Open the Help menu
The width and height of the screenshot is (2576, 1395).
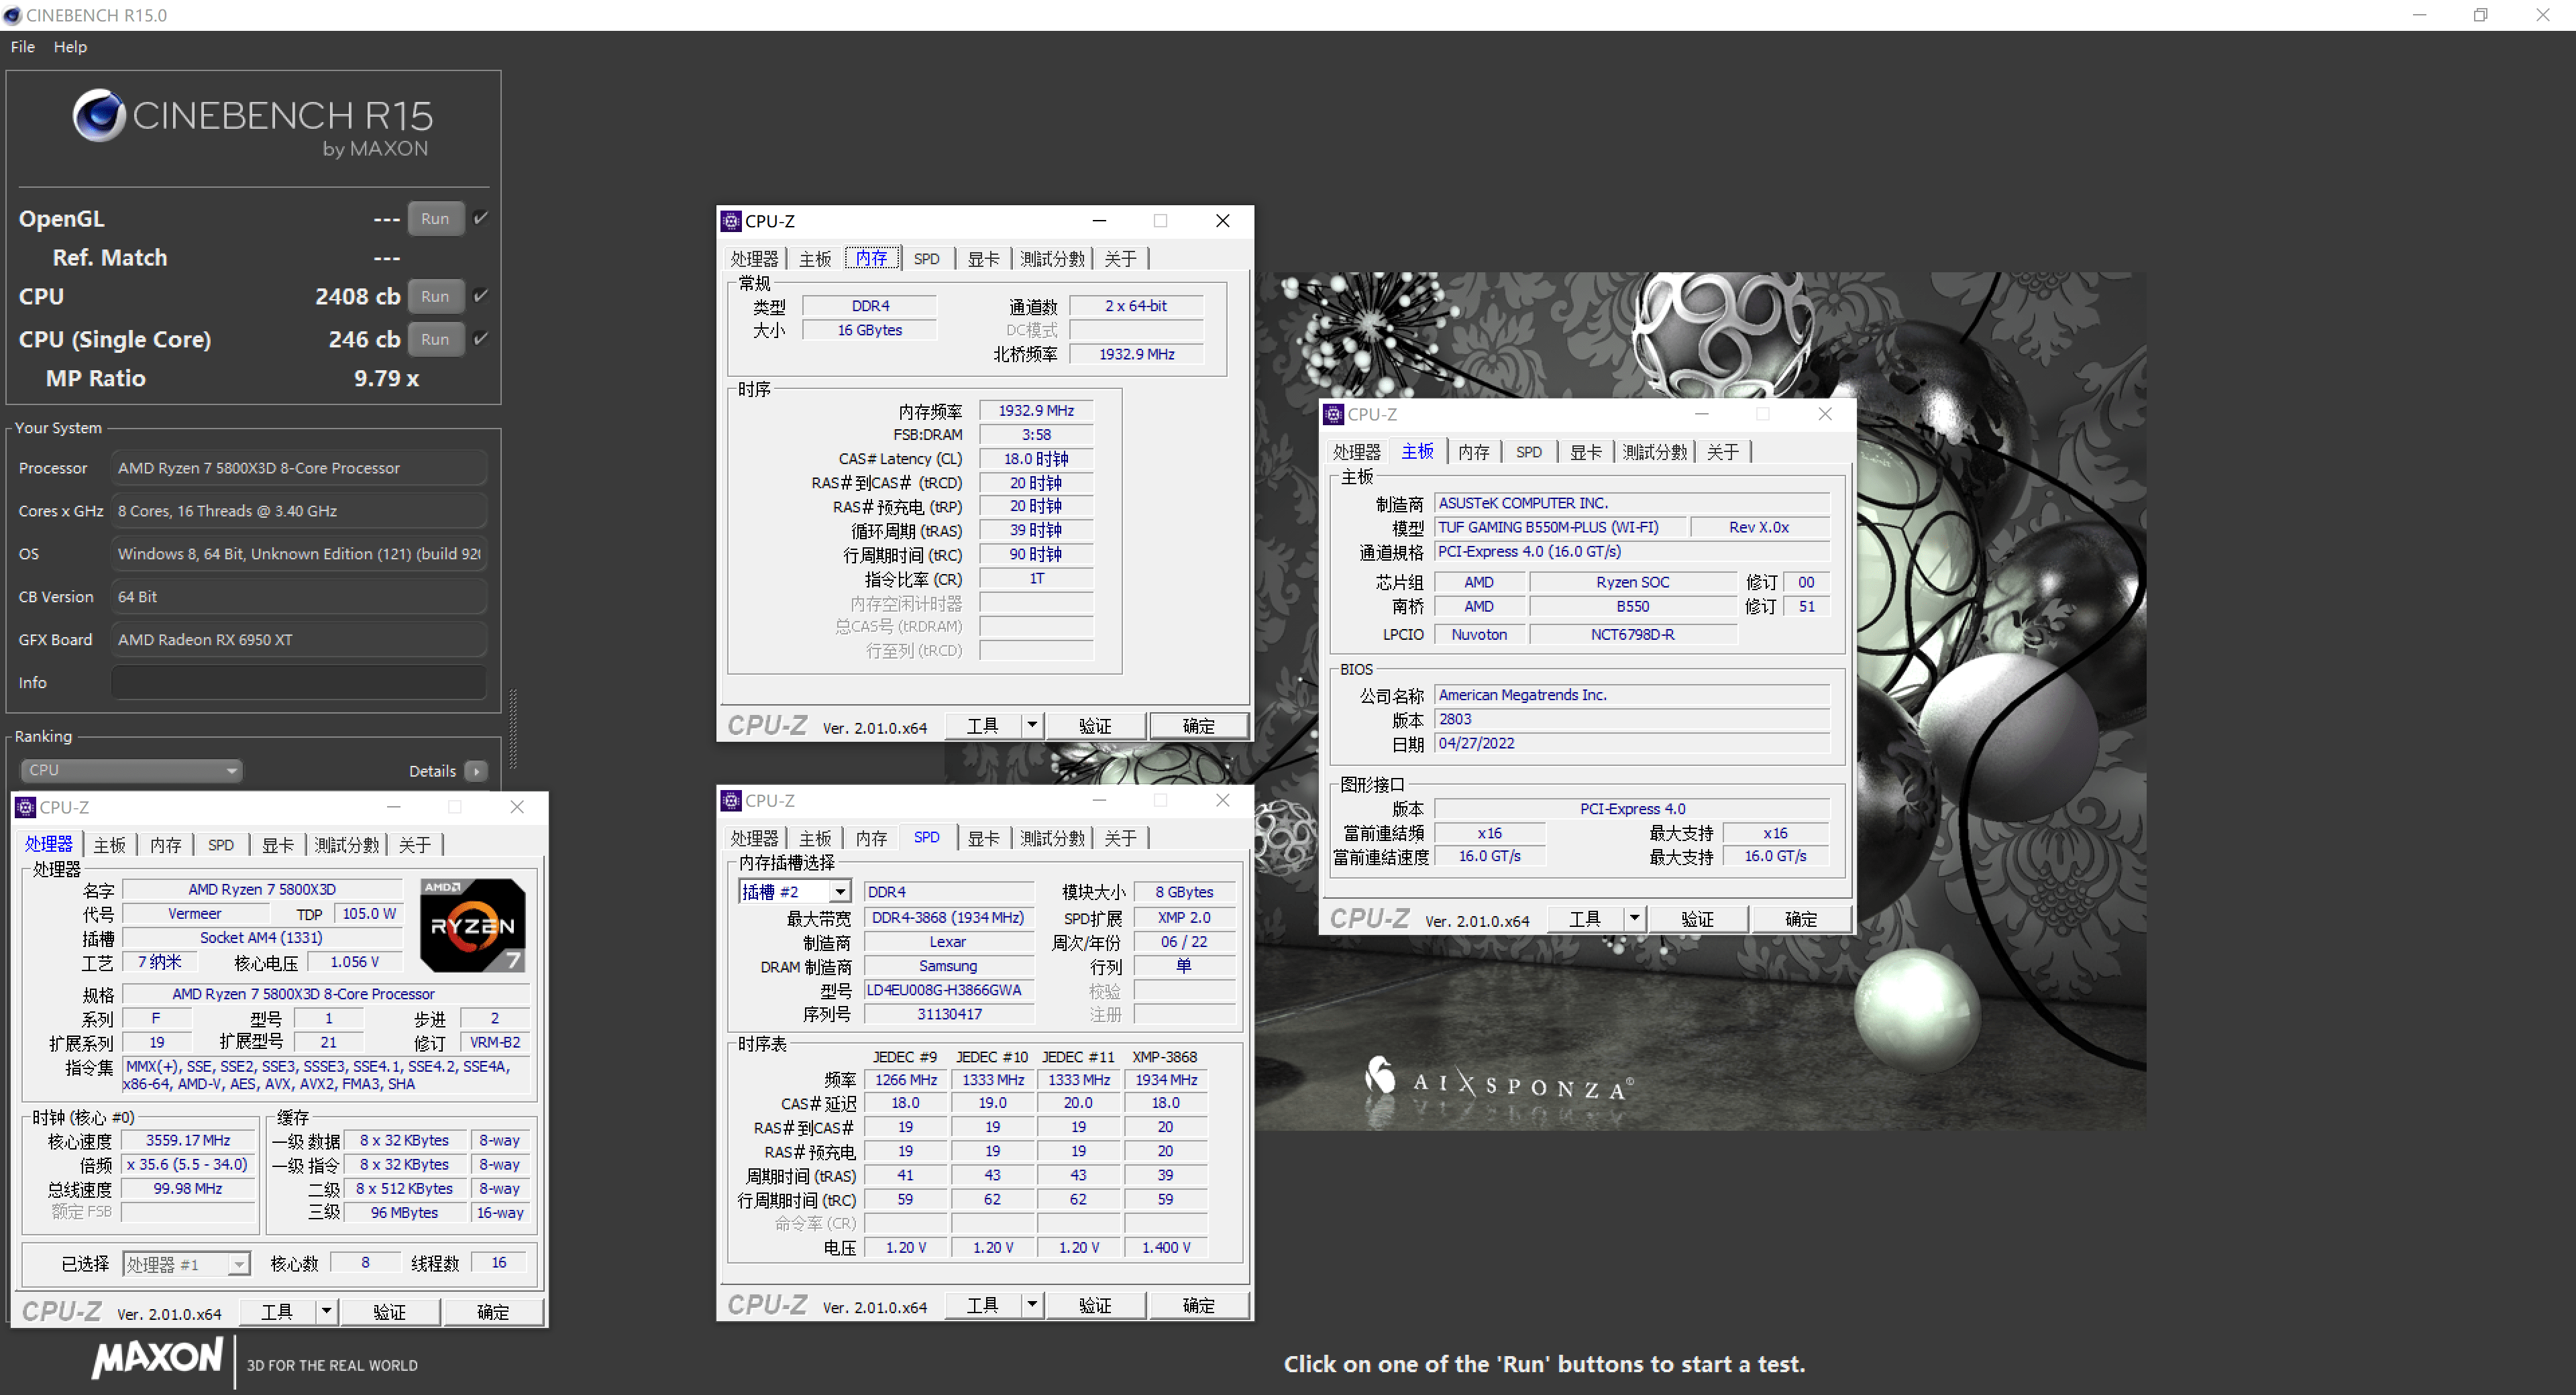pos(70,46)
